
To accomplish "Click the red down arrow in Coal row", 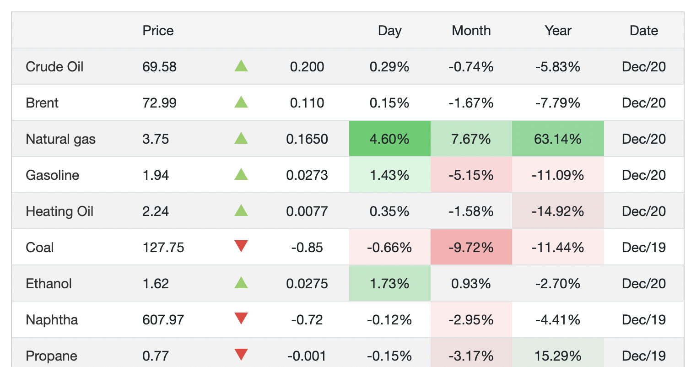I will point(241,247).
